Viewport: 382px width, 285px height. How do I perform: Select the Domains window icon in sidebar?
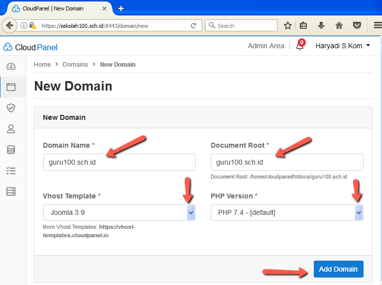(x=10, y=87)
